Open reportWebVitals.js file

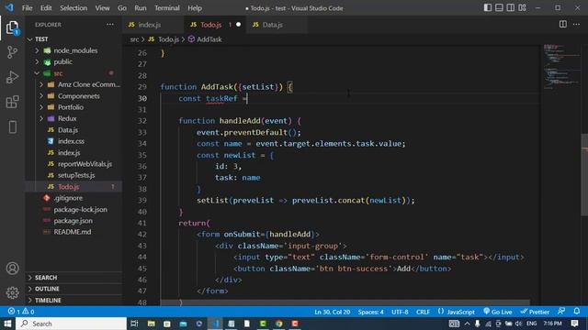pyautogui.click(x=85, y=164)
